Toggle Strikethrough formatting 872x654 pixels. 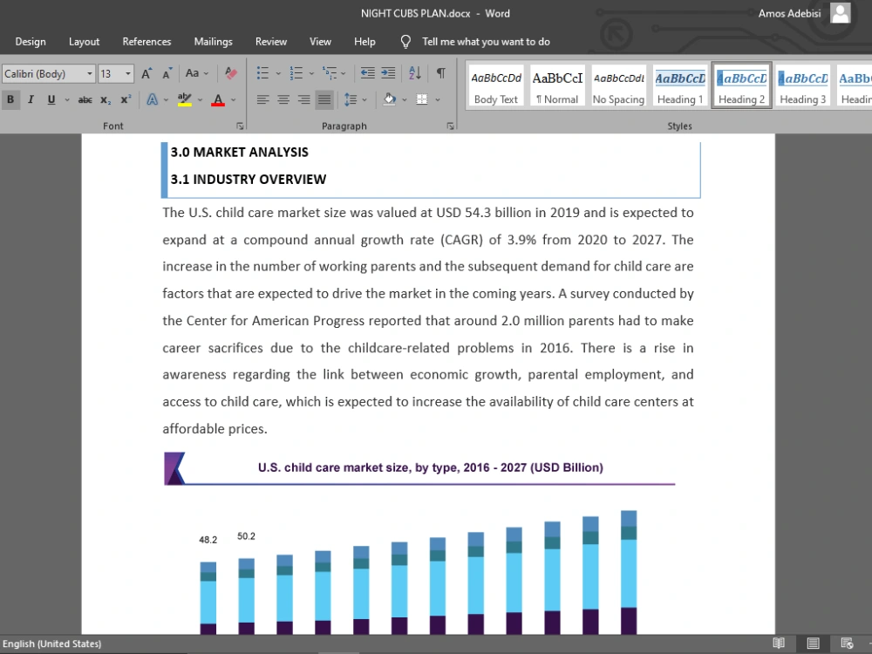tap(85, 99)
